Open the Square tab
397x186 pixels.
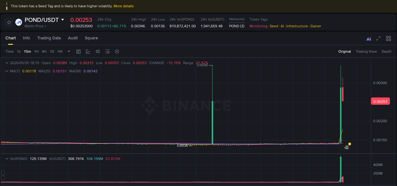91,38
